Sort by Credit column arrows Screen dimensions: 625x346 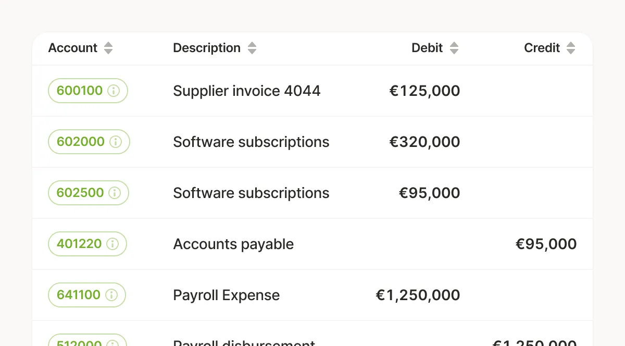(571, 48)
